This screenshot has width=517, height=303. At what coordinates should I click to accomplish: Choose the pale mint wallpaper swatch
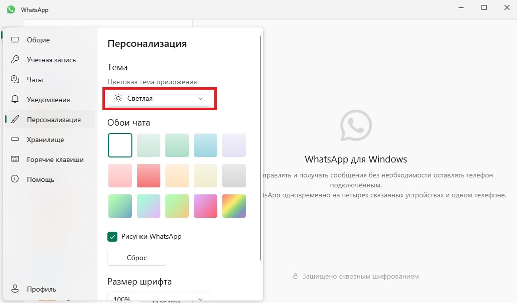(148, 145)
